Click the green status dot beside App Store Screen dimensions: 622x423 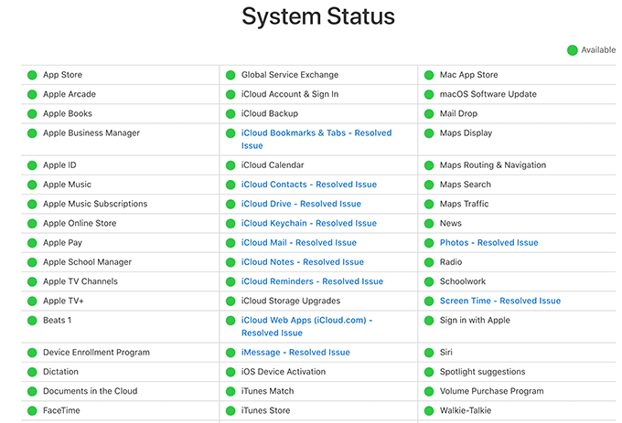click(x=32, y=75)
